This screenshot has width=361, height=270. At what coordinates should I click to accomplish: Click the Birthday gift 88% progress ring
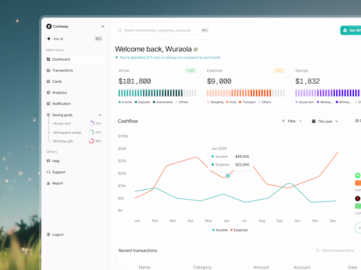(91, 141)
